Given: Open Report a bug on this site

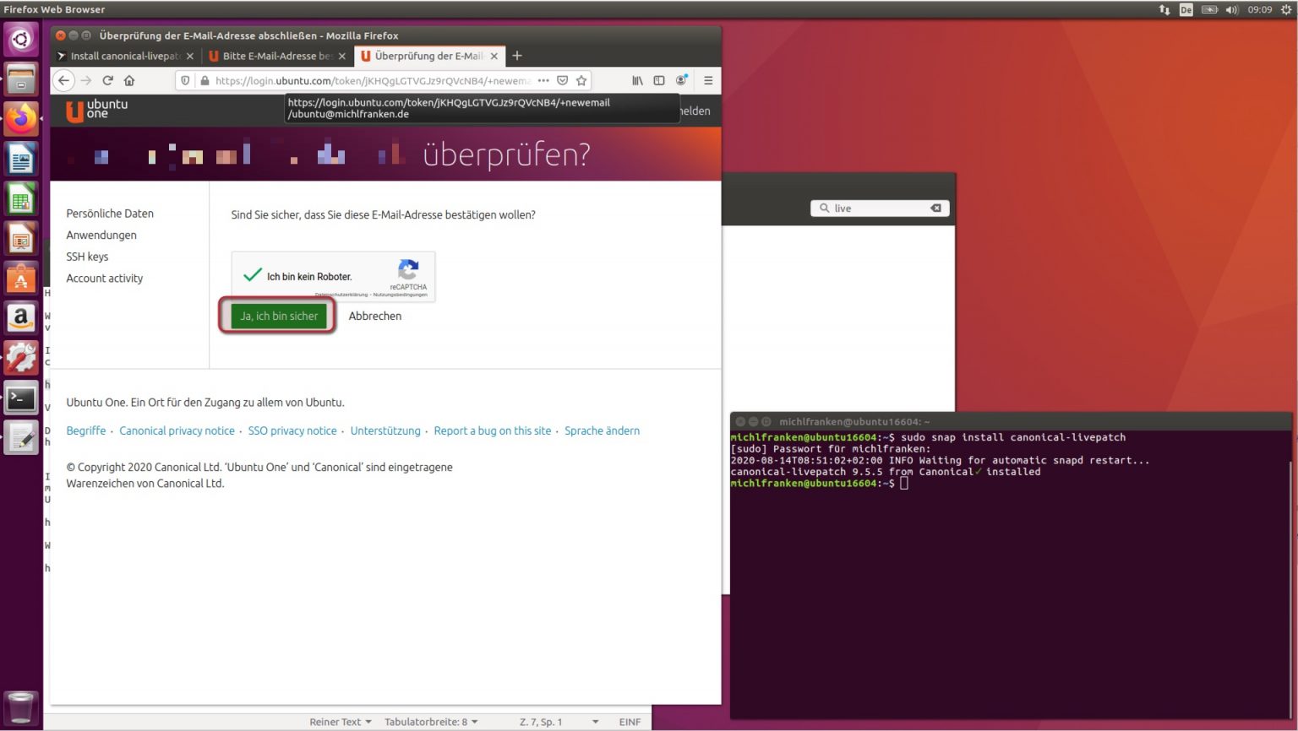Looking at the screenshot, I should (x=492, y=430).
